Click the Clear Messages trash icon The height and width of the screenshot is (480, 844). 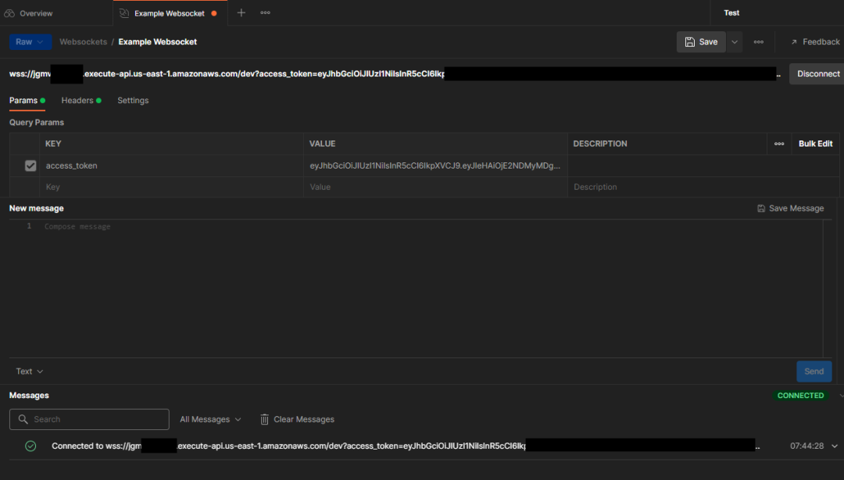(x=265, y=419)
